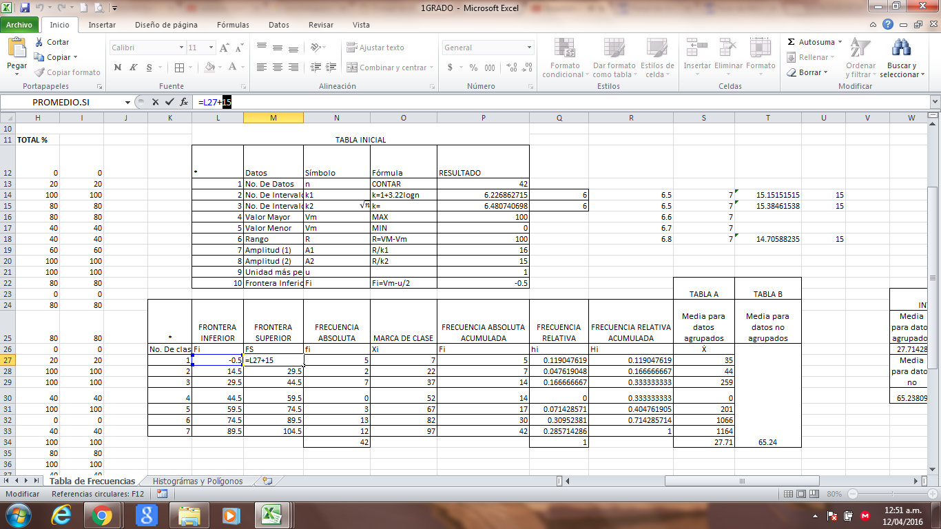Click the Pegar (paste) clipboard icon
The height and width of the screenshot is (529, 941).
pos(17,50)
